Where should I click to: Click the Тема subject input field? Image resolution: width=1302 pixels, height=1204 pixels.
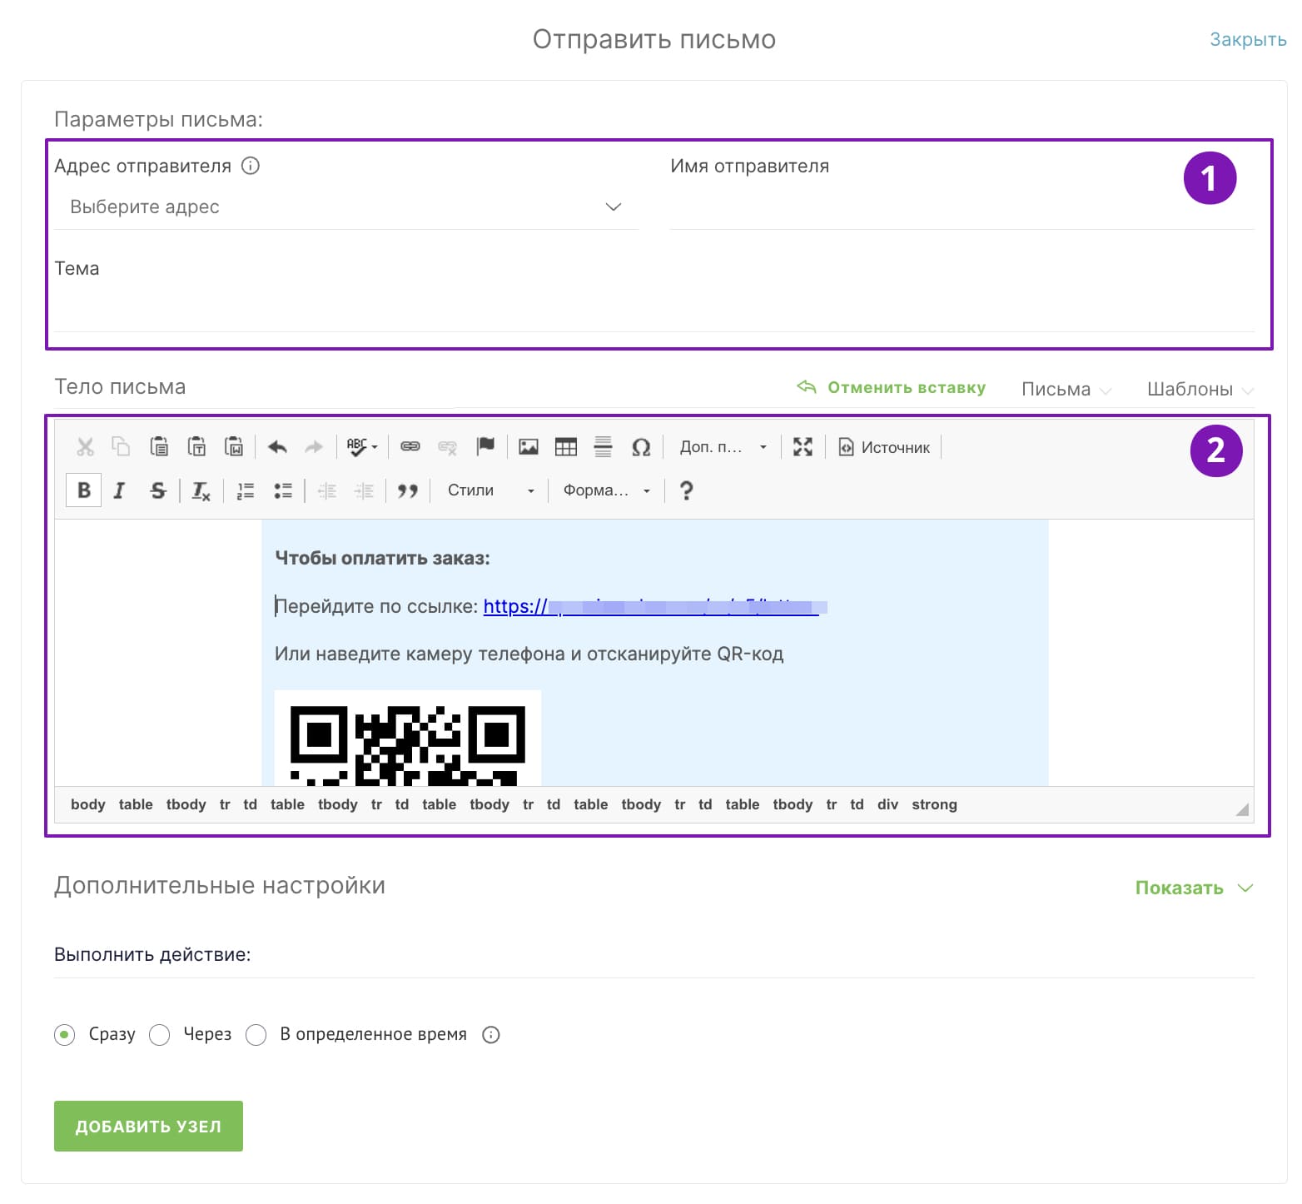(654, 310)
